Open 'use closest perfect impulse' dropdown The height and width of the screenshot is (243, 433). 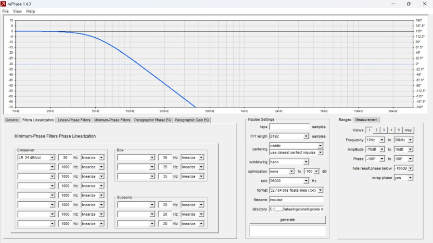[x=296, y=152]
